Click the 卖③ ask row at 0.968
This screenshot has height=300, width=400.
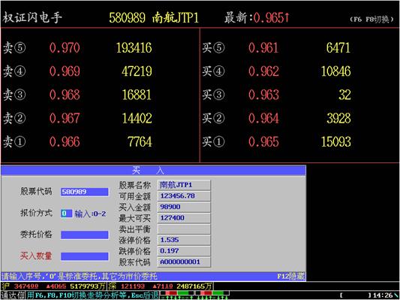[x=77, y=95]
